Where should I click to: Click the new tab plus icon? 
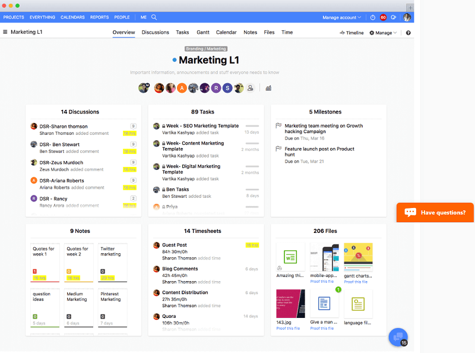point(410,8)
